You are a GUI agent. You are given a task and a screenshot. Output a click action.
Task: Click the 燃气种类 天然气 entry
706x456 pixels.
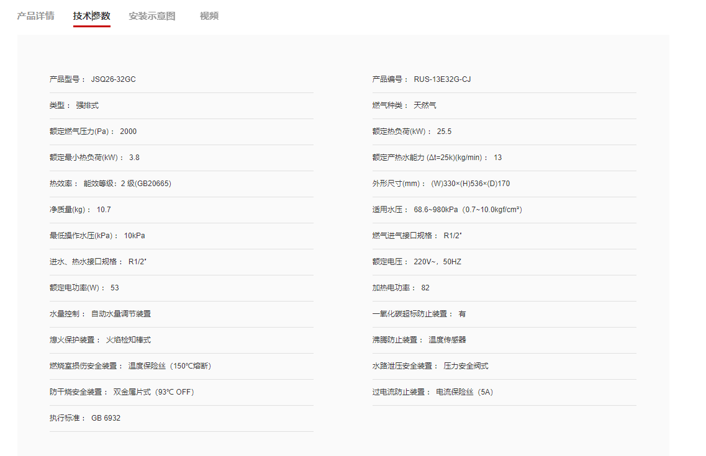point(504,105)
